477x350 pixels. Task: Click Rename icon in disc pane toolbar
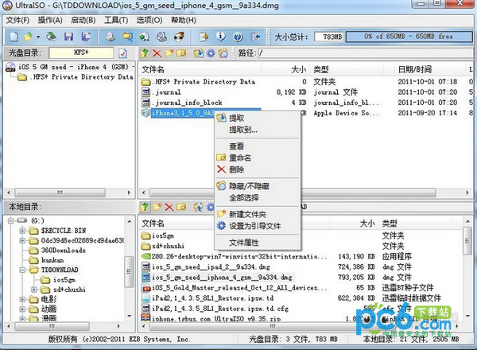tap(181, 53)
